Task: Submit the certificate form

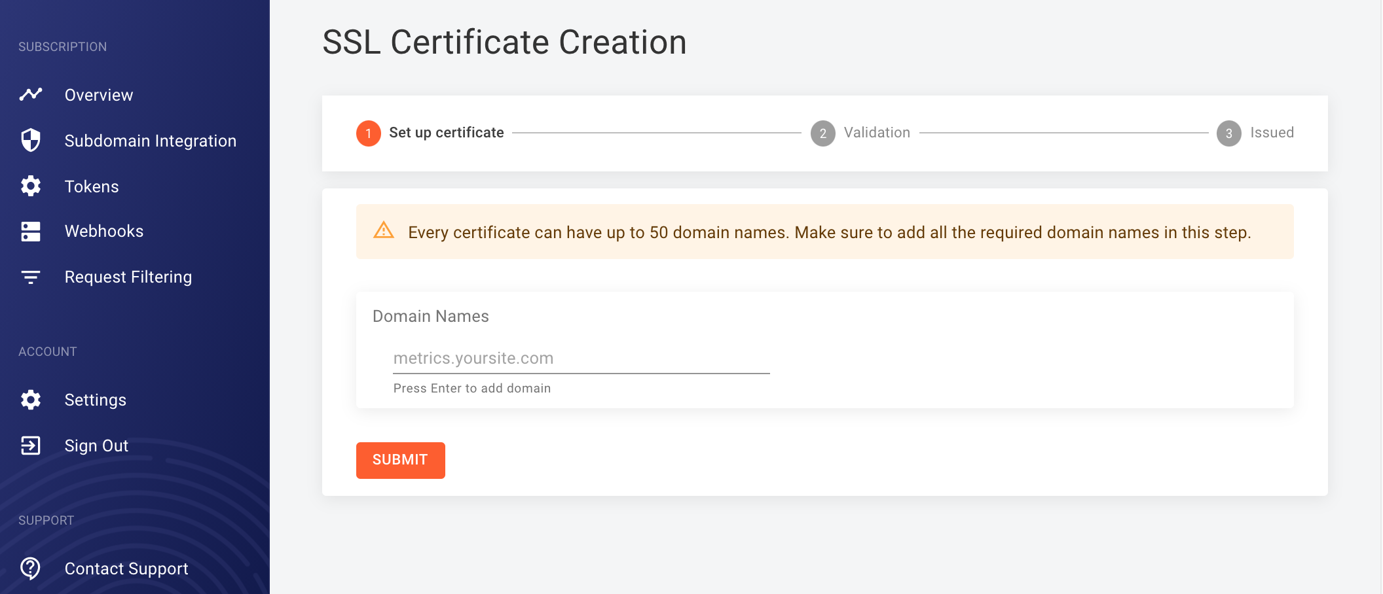Action: click(x=401, y=461)
